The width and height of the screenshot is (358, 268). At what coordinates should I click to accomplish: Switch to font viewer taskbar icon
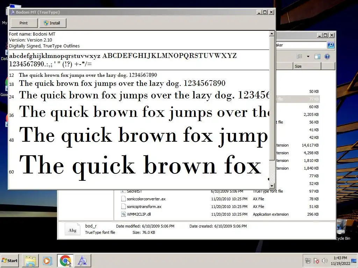click(83, 261)
